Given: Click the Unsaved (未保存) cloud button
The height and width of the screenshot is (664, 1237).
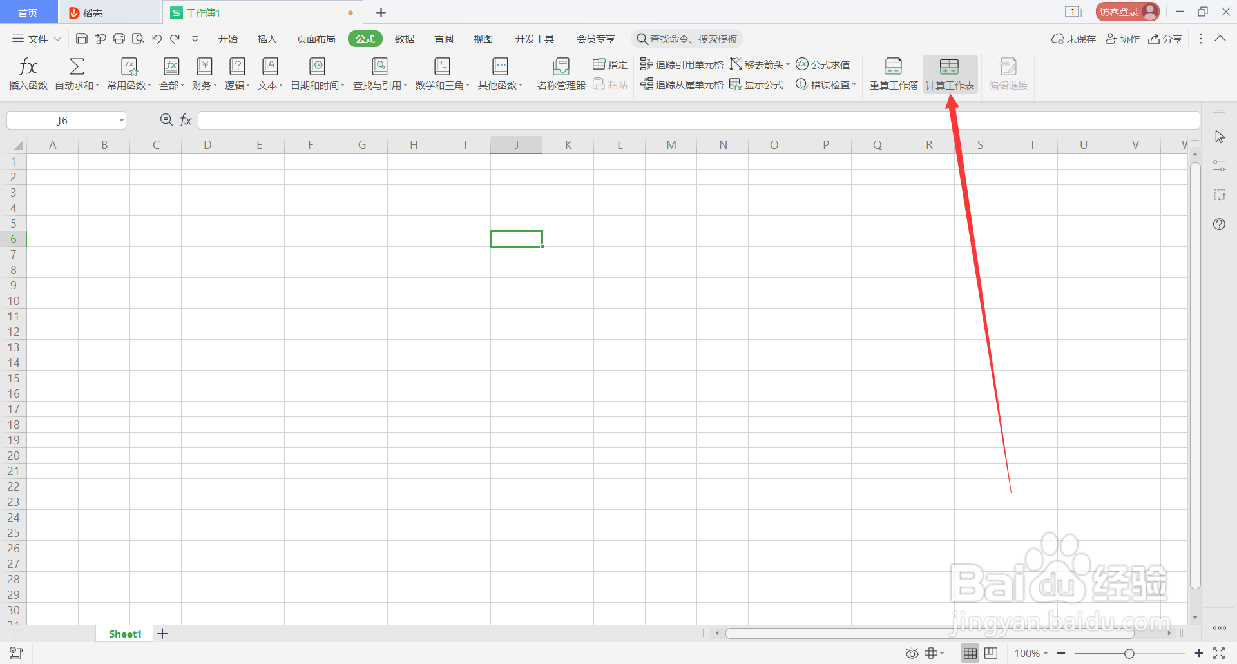Looking at the screenshot, I should 1073,39.
